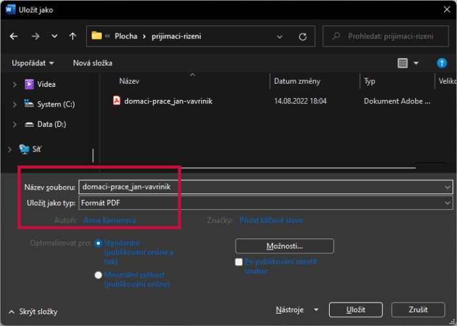Viewport: 457px width, 326px height.
Task: Click the Uložit button
Action: coord(356,310)
